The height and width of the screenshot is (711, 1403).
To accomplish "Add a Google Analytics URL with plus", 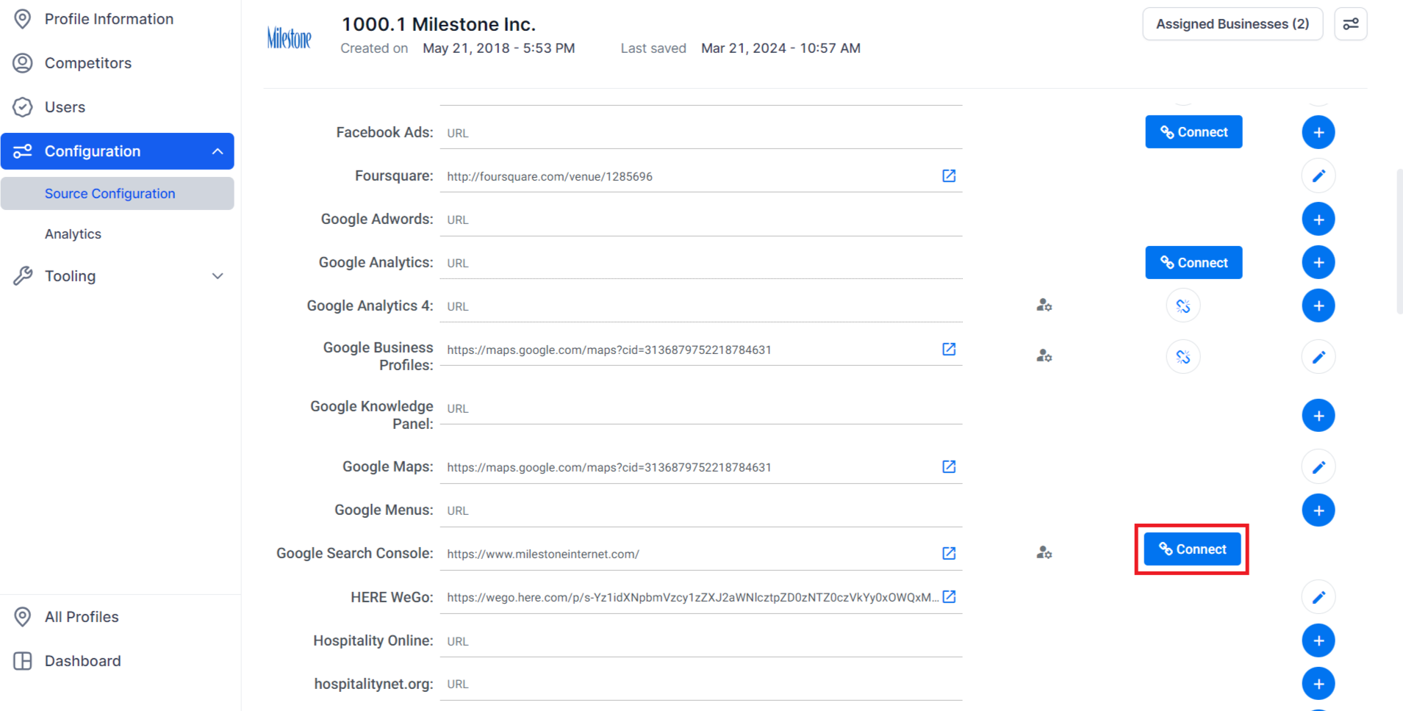I will click(x=1318, y=262).
